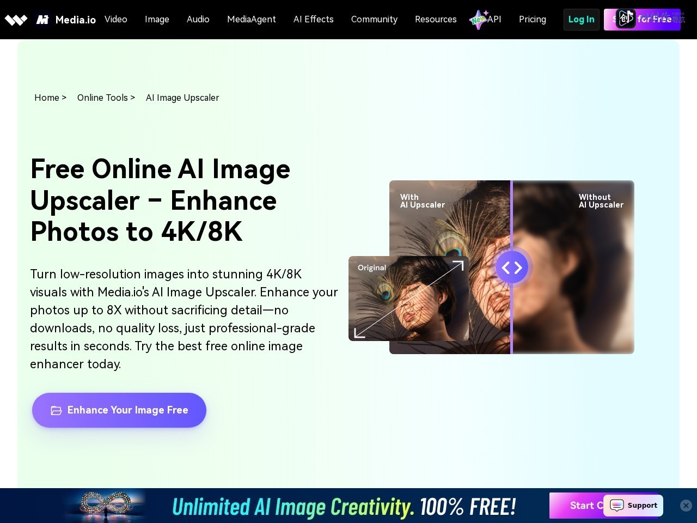Follow the Online Tools breadcrumb link
697x523 pixels.
point(102,98)
